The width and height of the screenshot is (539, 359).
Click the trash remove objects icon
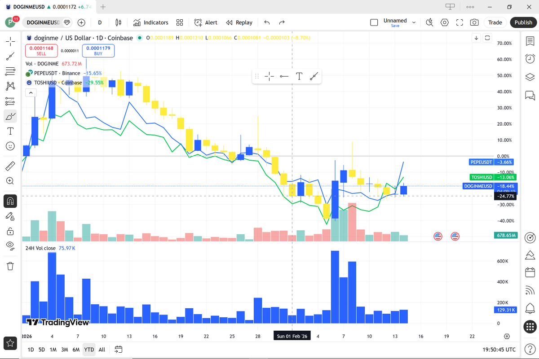click(10, 266)
